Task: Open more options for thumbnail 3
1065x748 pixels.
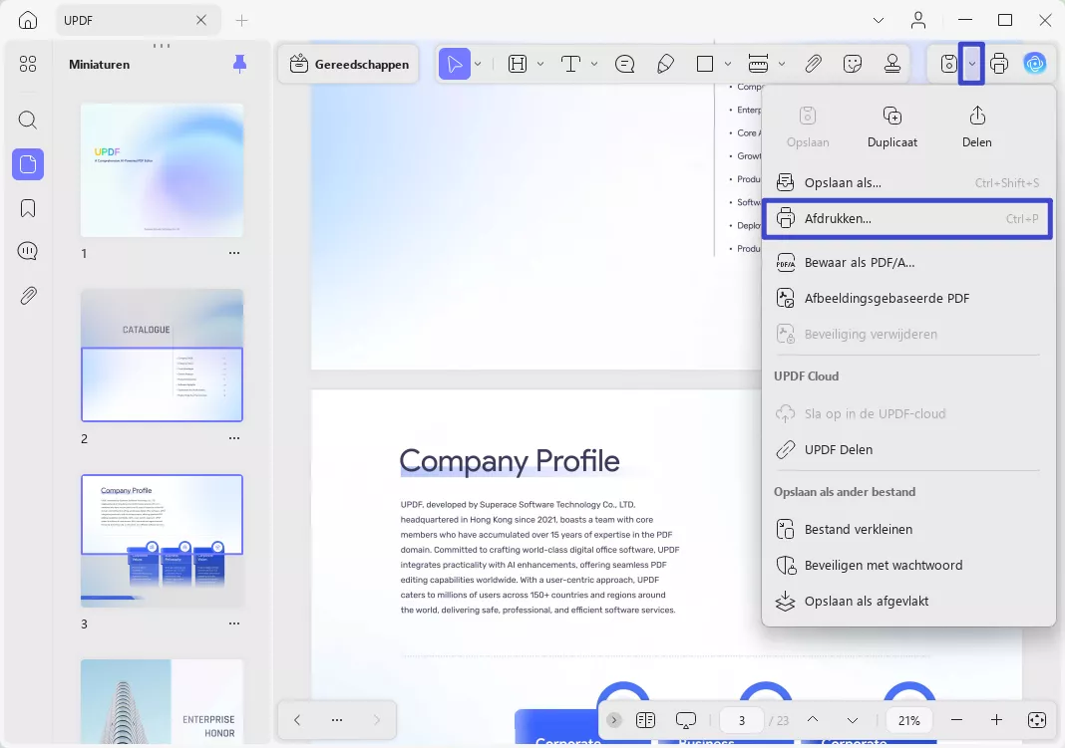Action: (234, 623)
